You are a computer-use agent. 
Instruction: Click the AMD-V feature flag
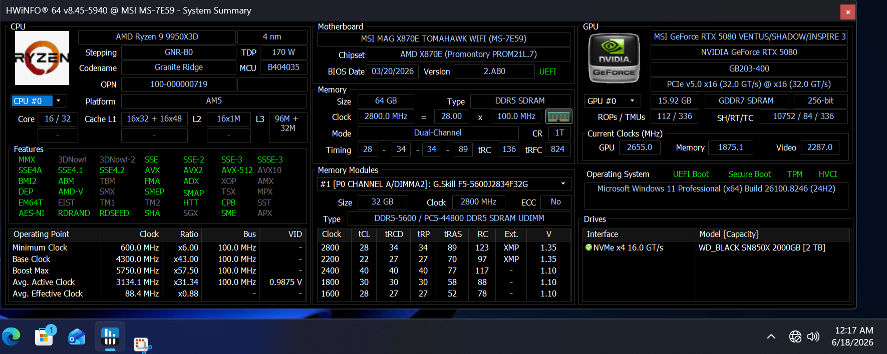coord(71,192)
